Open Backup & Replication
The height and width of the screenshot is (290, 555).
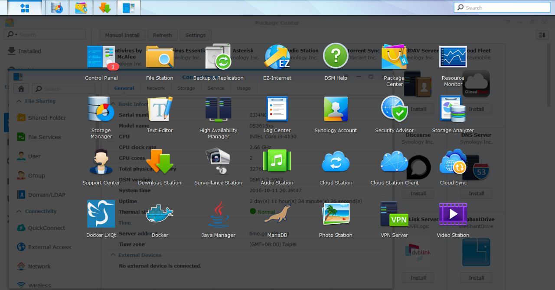coord(218,57)
